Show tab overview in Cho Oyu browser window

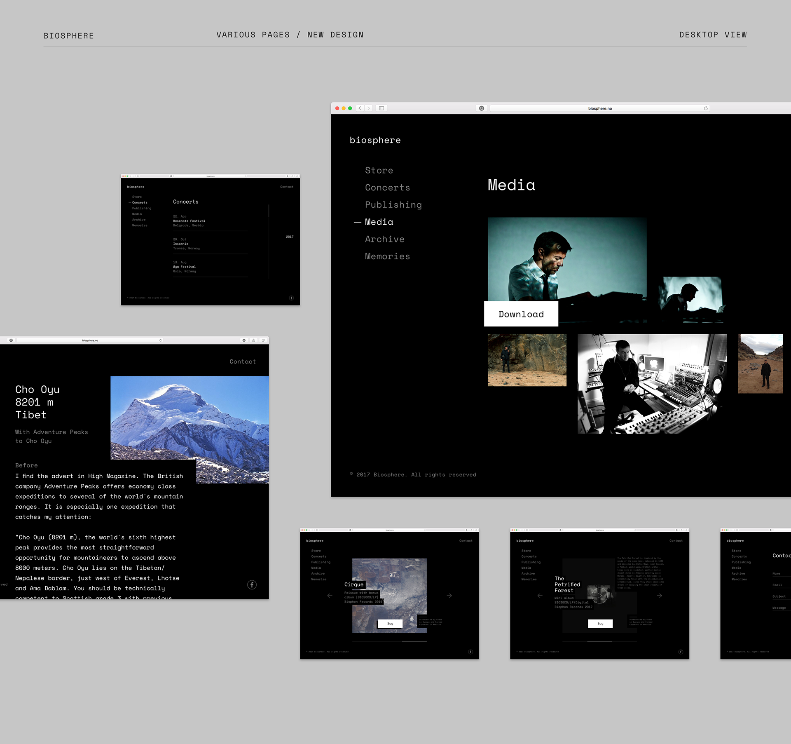coord(263,340)
